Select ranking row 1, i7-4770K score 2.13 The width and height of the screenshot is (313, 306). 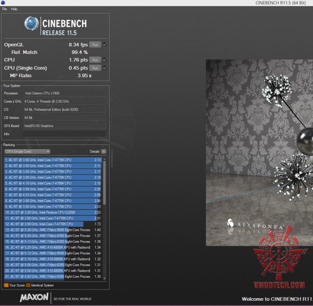pos(53,160)
